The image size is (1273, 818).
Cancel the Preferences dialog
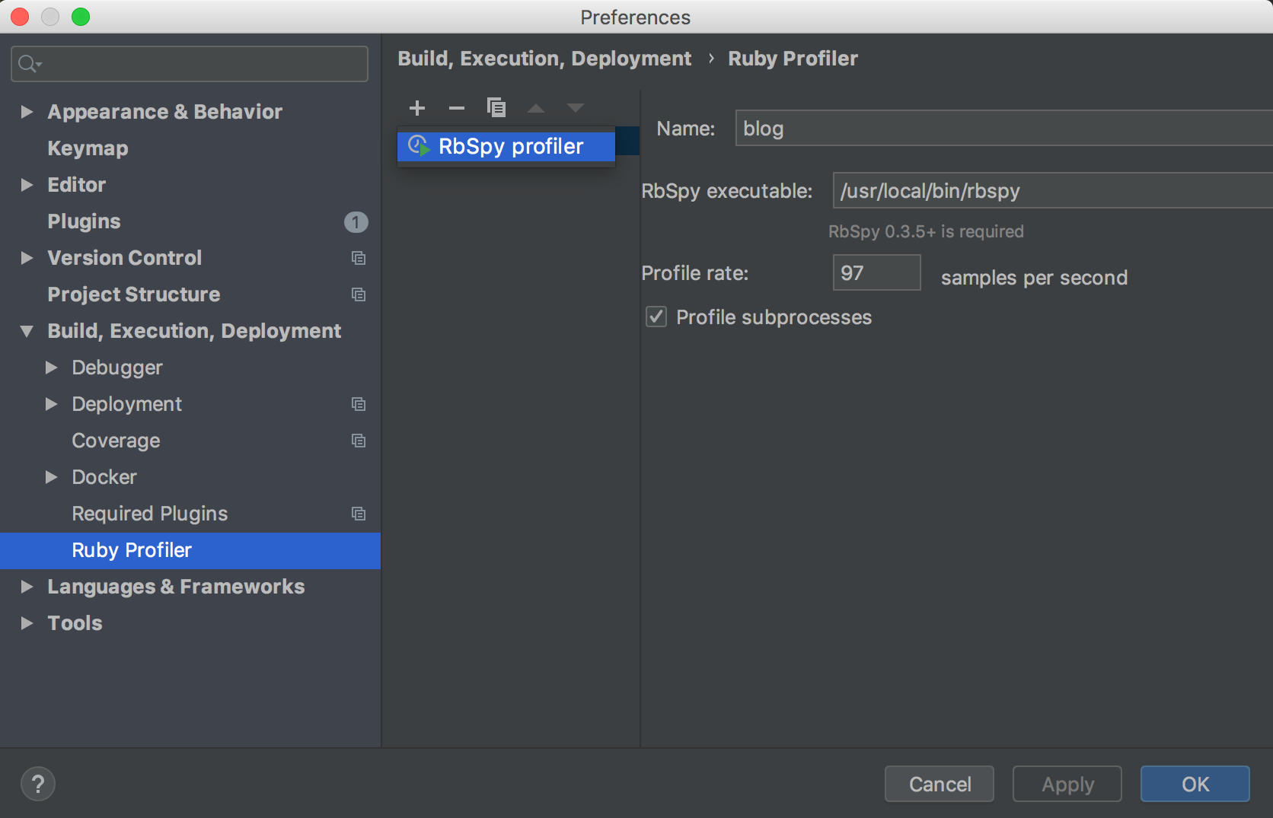point(939,784)
